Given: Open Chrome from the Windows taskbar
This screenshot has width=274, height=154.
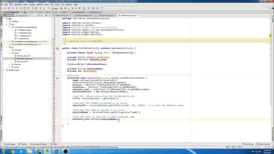Looking at the screenshot, I should [12, 151].
